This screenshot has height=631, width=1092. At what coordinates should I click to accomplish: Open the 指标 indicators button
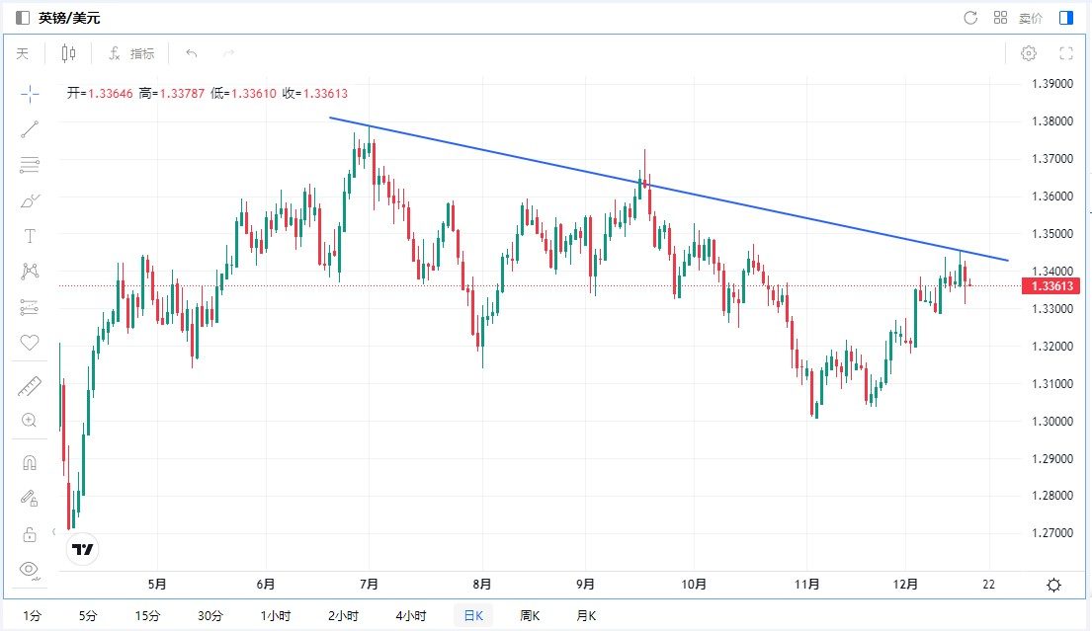131,53
